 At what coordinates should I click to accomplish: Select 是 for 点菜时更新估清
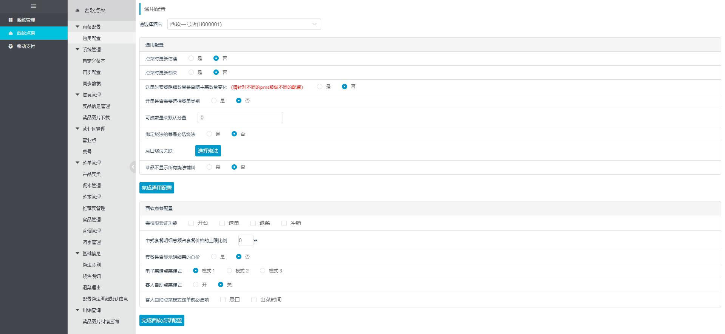click(191, 58)
